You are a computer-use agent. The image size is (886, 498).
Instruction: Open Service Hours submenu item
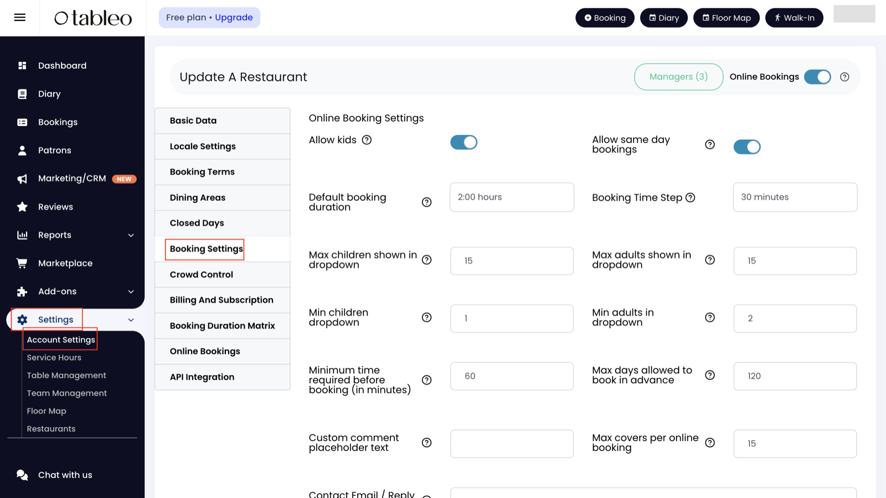54,358
